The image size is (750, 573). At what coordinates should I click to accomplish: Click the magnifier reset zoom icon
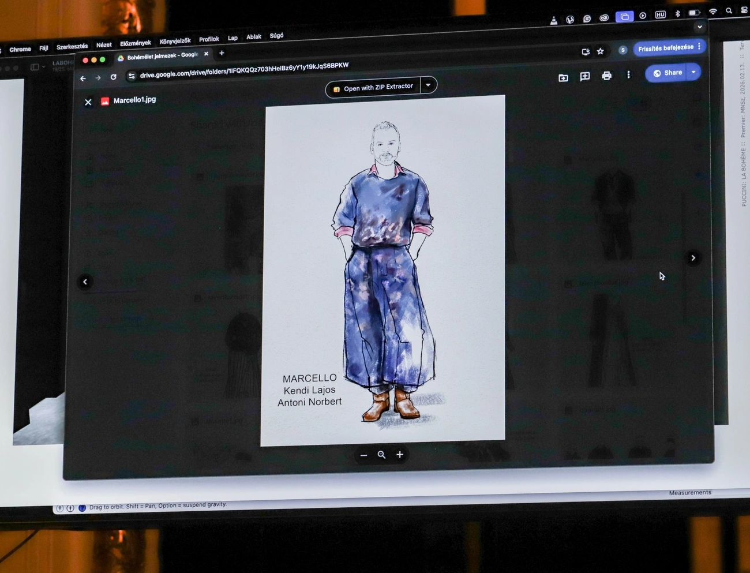[381, 455]
